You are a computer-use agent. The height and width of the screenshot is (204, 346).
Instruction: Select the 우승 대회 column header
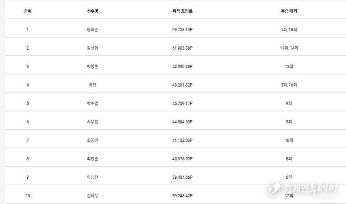click(x=289, y=11)
